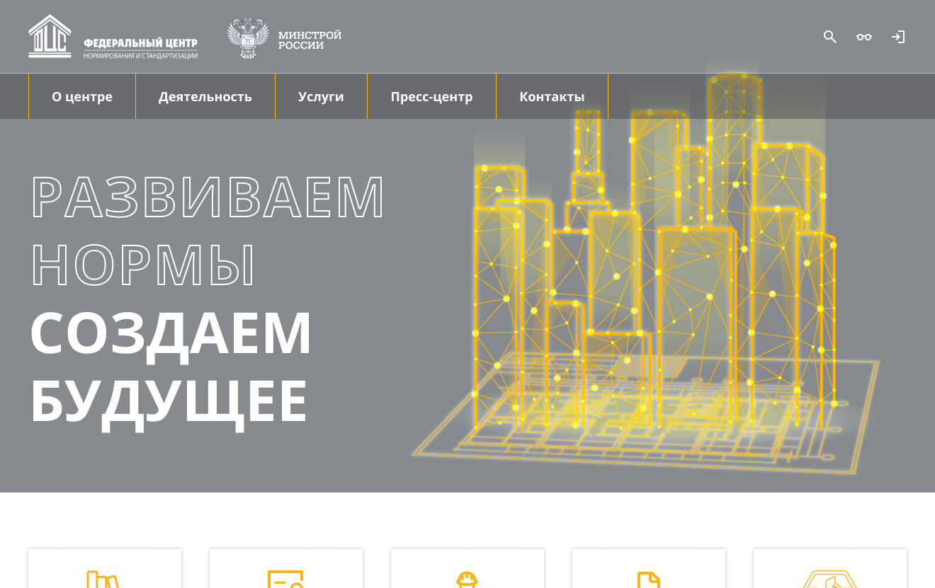This screenshot has width=935, height=588.
Task: Open the site search magnifier icon
Action: coord(829,37)
